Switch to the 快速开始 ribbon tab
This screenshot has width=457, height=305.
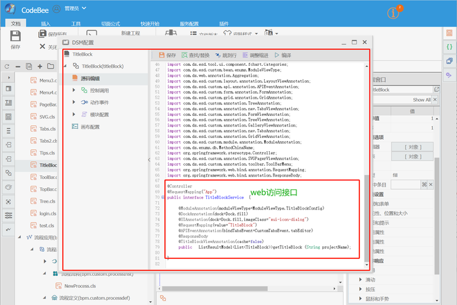click(x=150, y=23)
